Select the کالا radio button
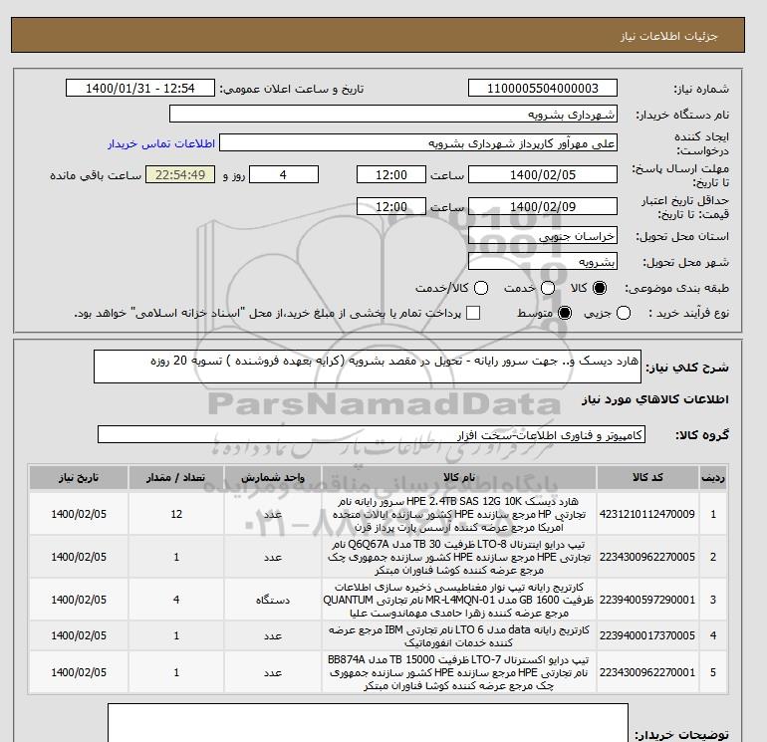767x742 pixels. (x=600, y=288)
